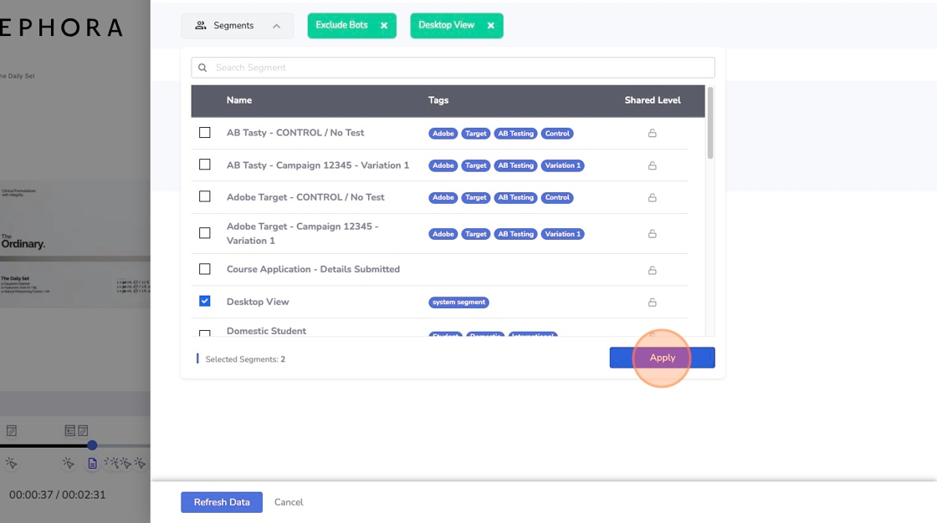Click the search magnifier icon in segment search
The image size is (937, 523).
[202, 68]
